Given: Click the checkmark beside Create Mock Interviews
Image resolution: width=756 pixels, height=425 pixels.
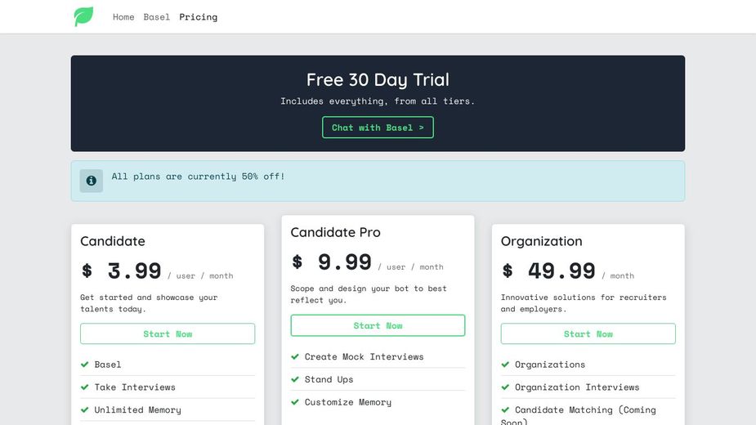Looking at the screenshot, I should click(x=295, y=357).
